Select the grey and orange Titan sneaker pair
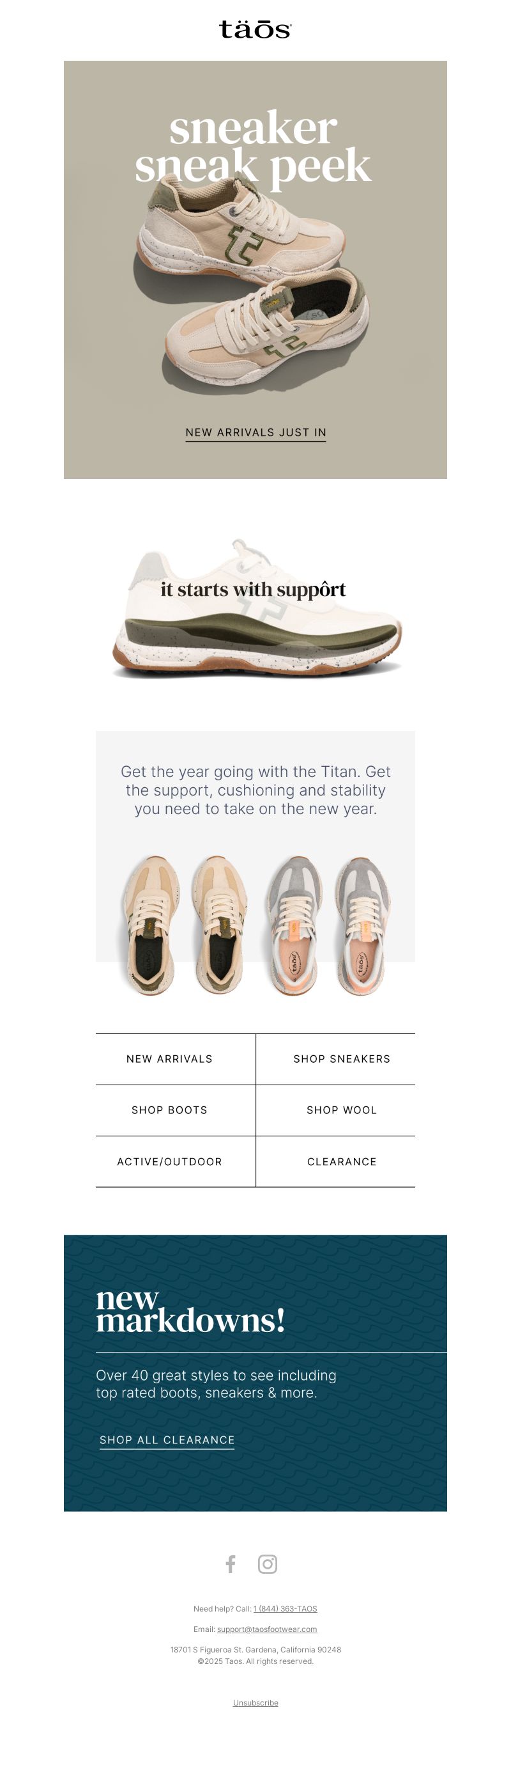Screen dimensions: 511x1765 click(326, 925)
